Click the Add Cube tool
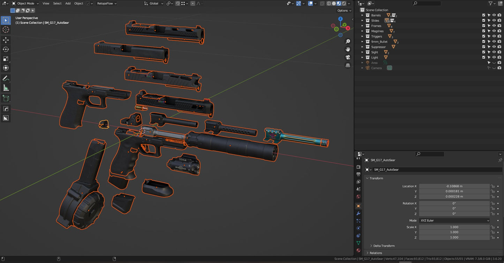Image resolution: width=504 pixels, height=263 pixels. [6, 98]
